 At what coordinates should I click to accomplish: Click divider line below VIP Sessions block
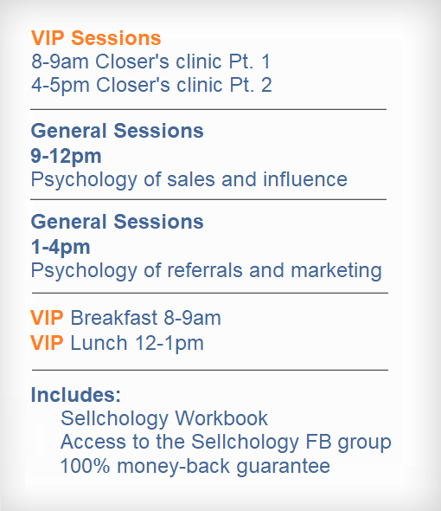(208, 109)
